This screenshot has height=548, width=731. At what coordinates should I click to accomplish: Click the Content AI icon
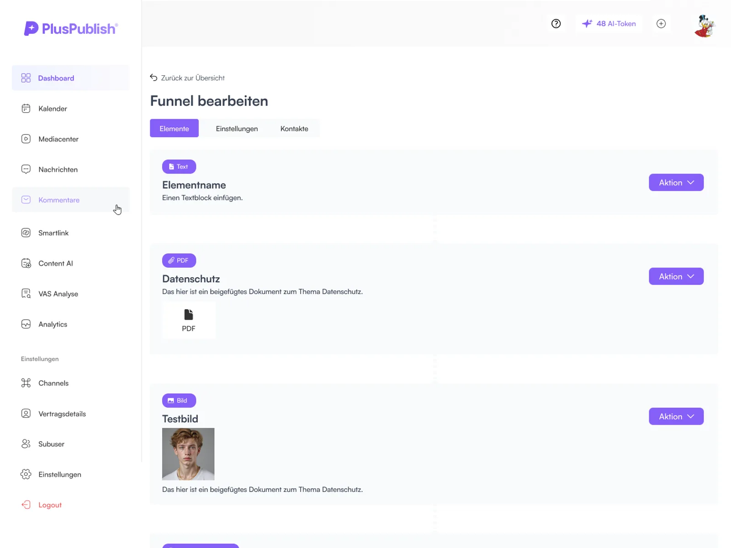(26, 263)
